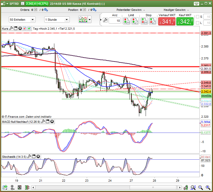Screen dimensions: 213x192
Task: Open the add indicator chart icon
Action: point(83,19)
